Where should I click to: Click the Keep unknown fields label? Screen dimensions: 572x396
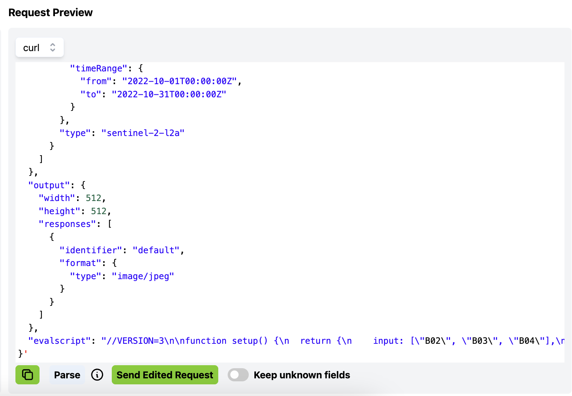tap(302, 375)
